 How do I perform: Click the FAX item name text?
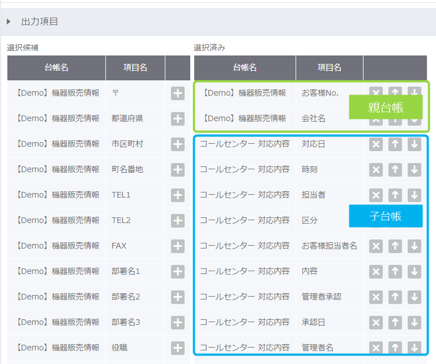(119, 246)
